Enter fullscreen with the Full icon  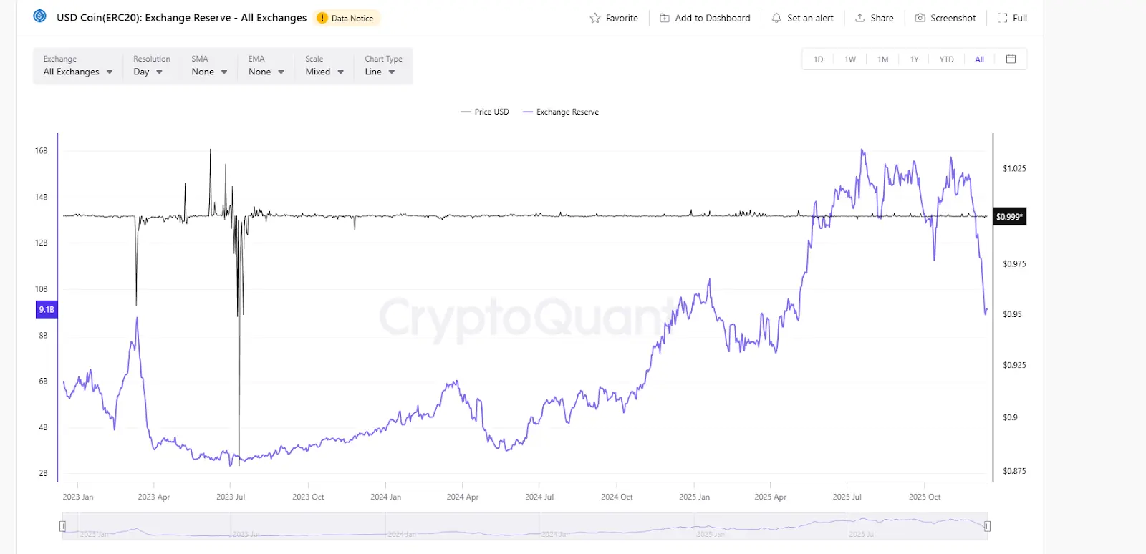pyautogui.click(x=1002, y=18)
